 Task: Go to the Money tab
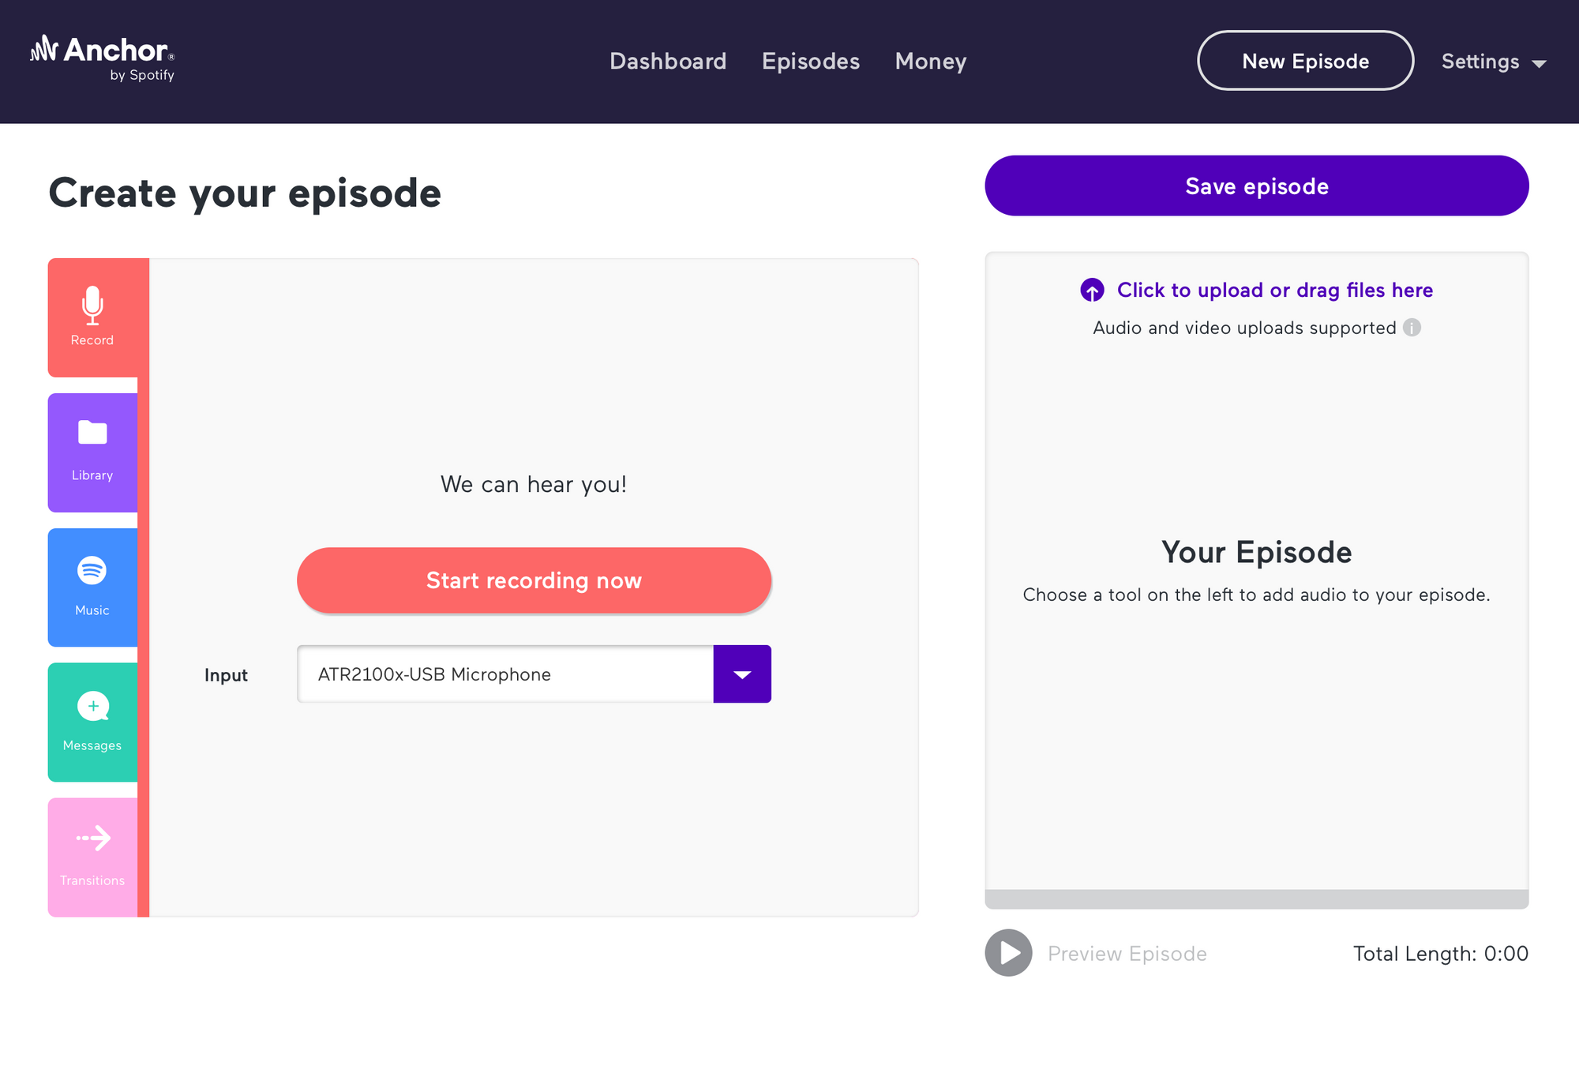tap(931, 62)
